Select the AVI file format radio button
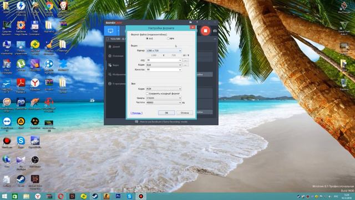Viewport: 355px width, 200px height. click(147, 38)
